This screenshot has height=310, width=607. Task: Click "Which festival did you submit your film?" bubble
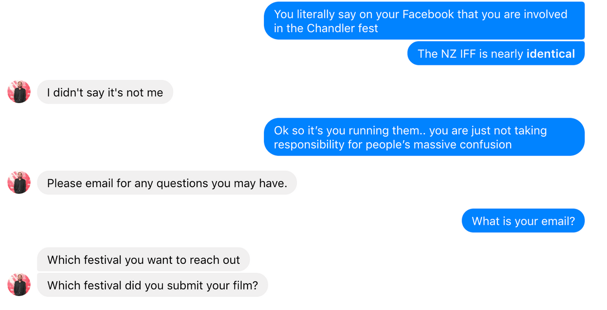152,285
